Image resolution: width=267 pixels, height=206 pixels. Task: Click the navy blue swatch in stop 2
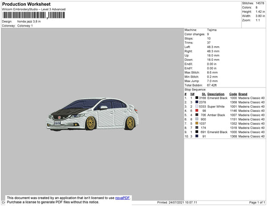pos(196,102)
